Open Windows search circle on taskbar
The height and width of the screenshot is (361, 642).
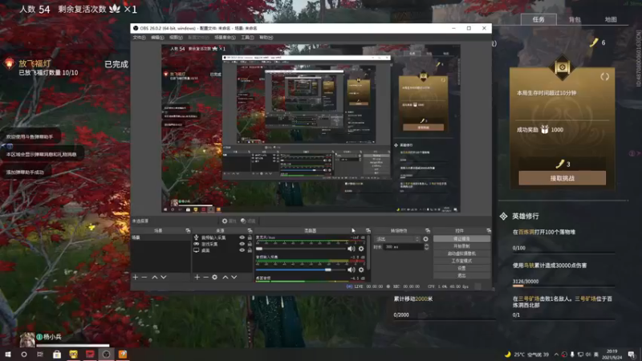(x=24, y=354)
